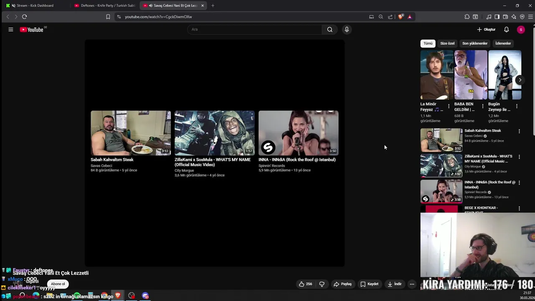This screenshot has width=535, height=301.
Task: Reload the page with the refresh icon
Action: coord(24,17)
